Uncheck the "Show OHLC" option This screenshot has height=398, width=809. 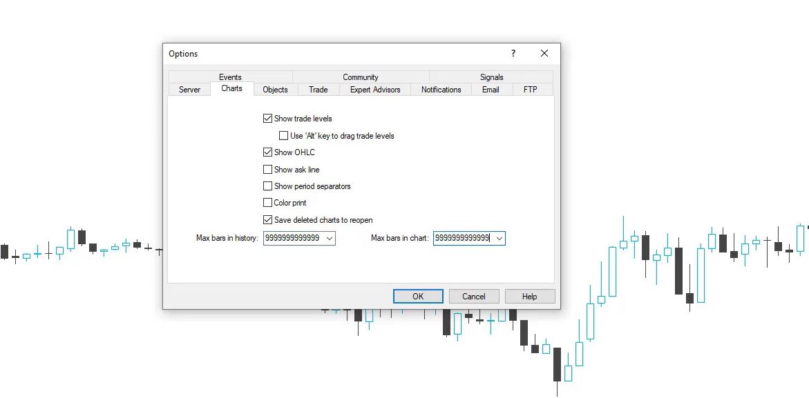pos(268,152)
